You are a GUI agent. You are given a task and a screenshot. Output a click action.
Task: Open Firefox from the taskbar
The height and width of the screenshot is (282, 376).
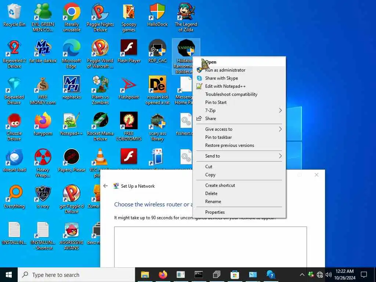pos(163,275)
